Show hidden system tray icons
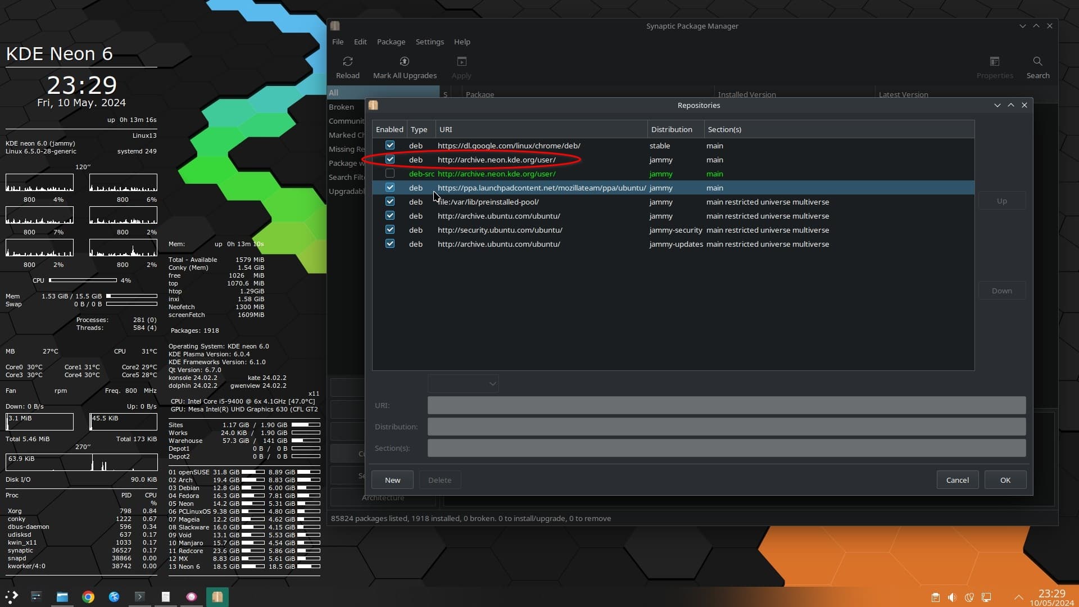Image resolution: width=1079 pixels, height=607 pixels. coord(1018,597)
